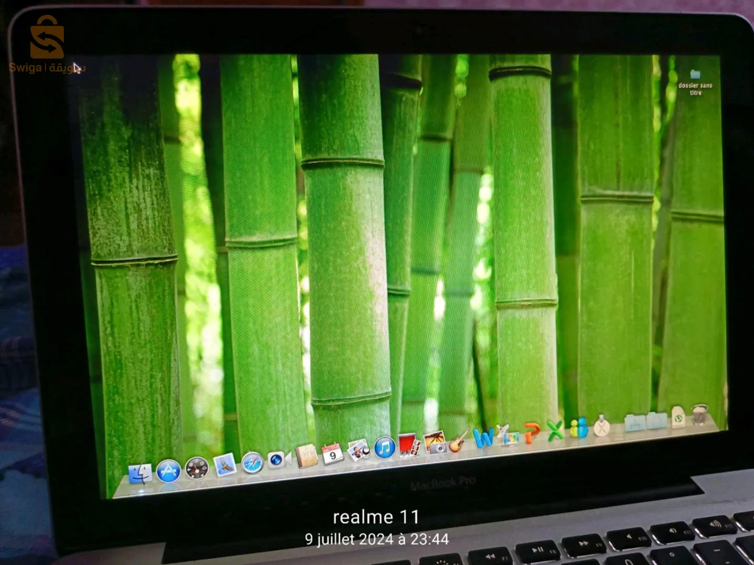Launch Safari compass icon
This screenshot has width=754, height=565.
tap(252, 463)
